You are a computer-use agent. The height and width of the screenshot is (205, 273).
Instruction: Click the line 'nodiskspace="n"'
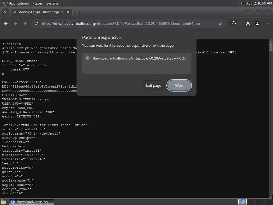coord(18,180)
